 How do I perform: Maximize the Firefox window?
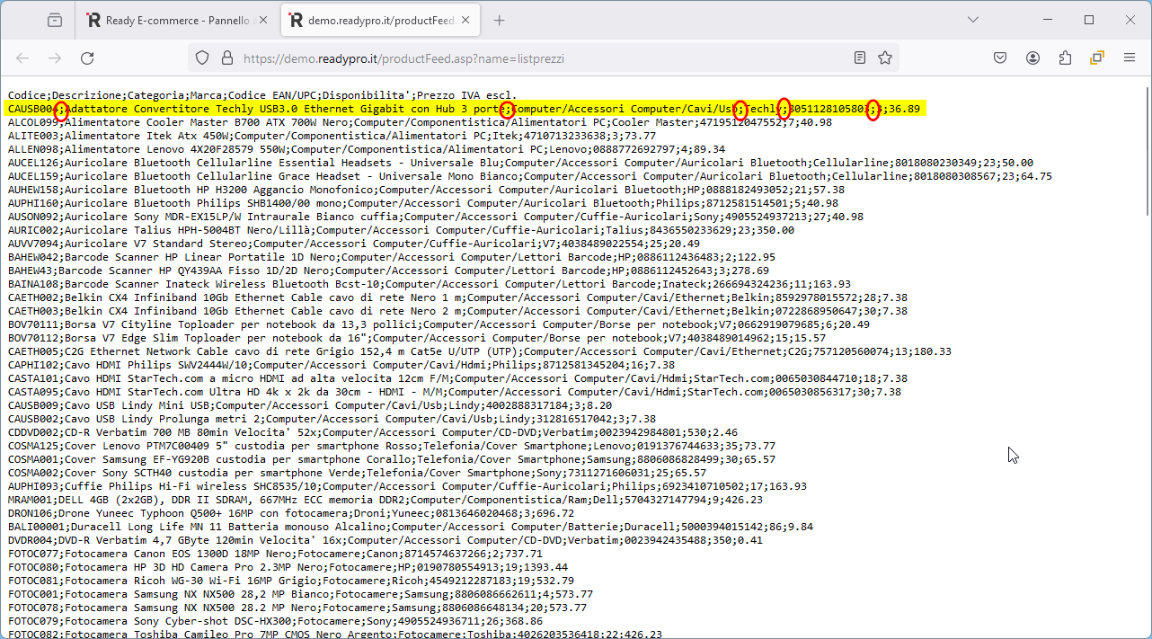tap(1089, 20)
